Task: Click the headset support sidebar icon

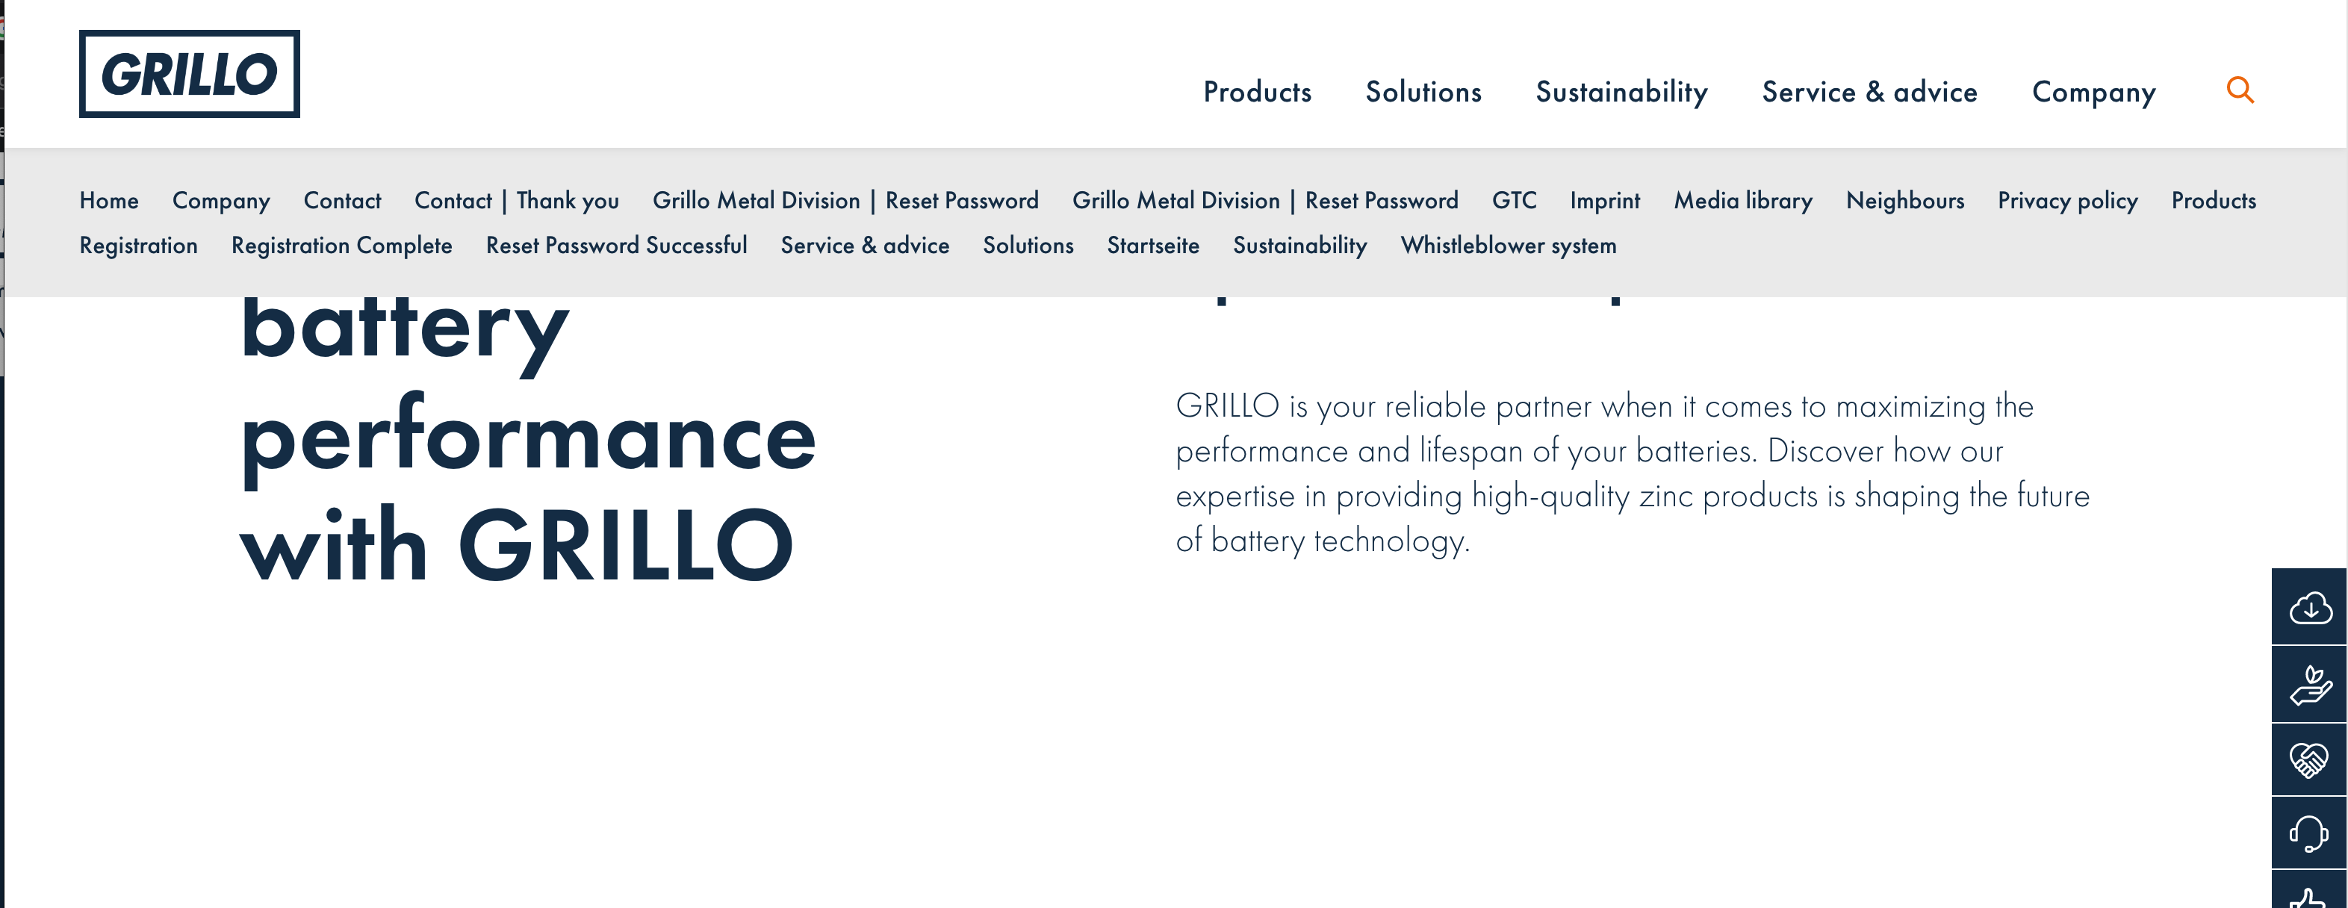Action: [2310, 833]
